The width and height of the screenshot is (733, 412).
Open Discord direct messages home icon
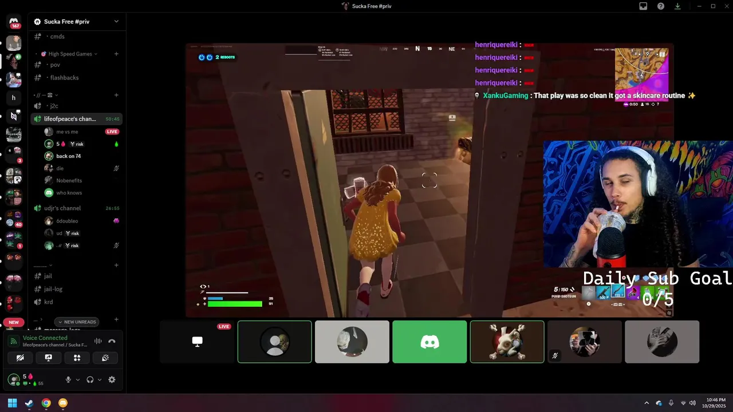click(x=14, y=21)
